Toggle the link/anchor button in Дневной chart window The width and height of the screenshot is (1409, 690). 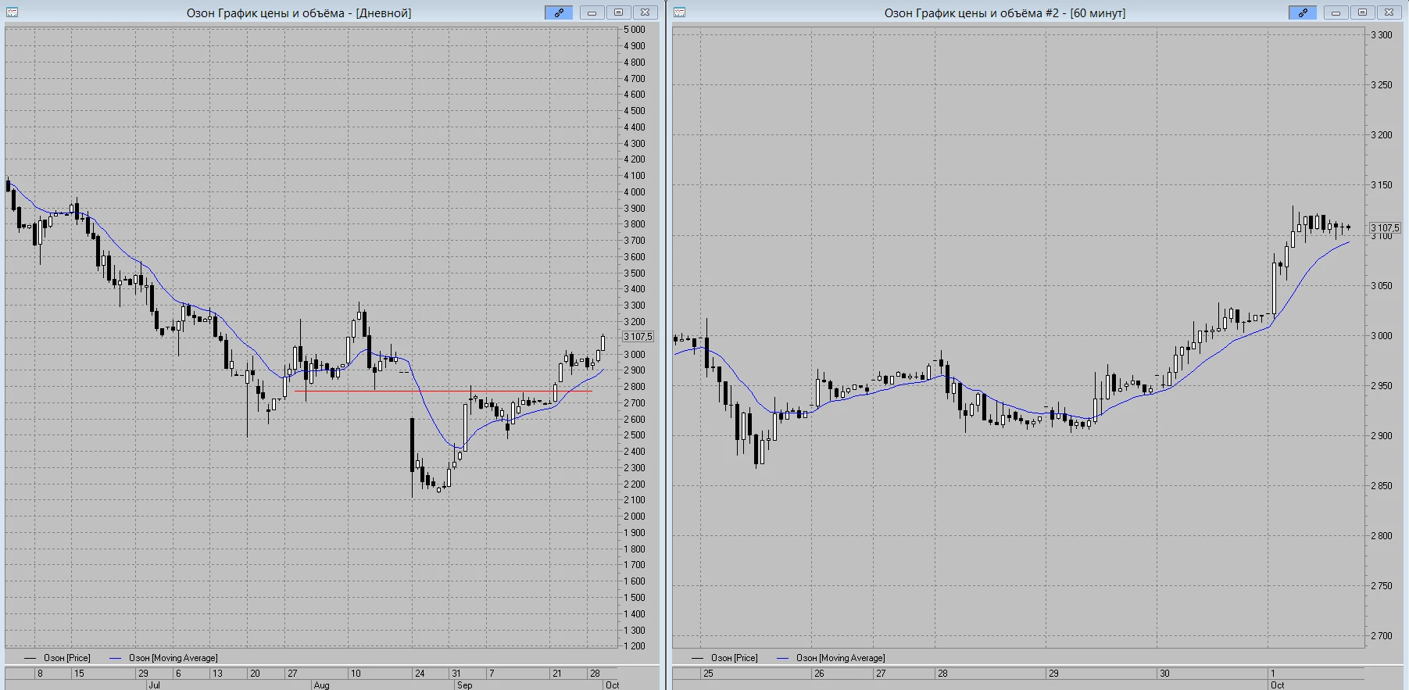pyautogui.click(x=559, y=13)
